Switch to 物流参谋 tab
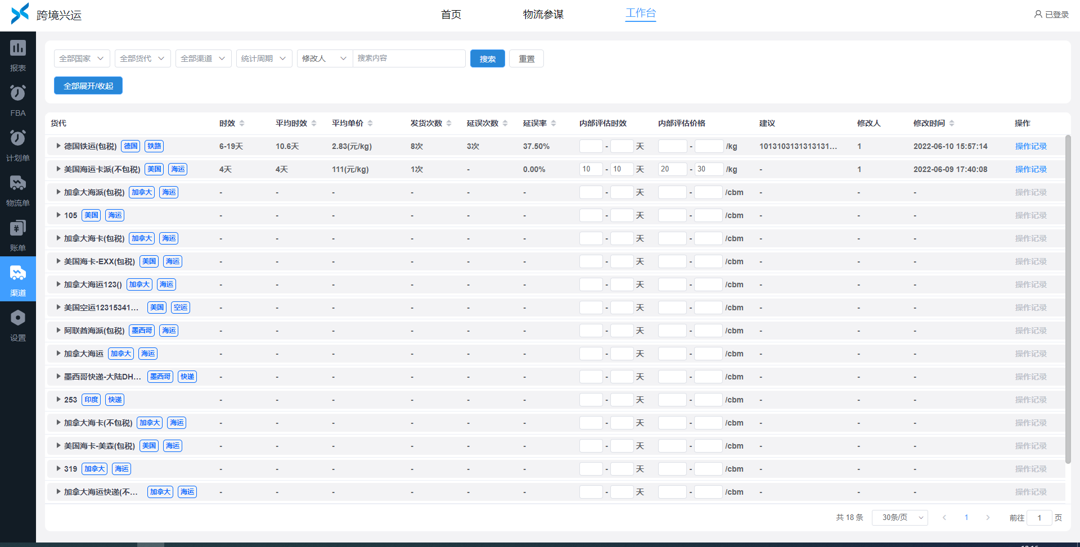The image size is (1080, 547). coord(543,15)
